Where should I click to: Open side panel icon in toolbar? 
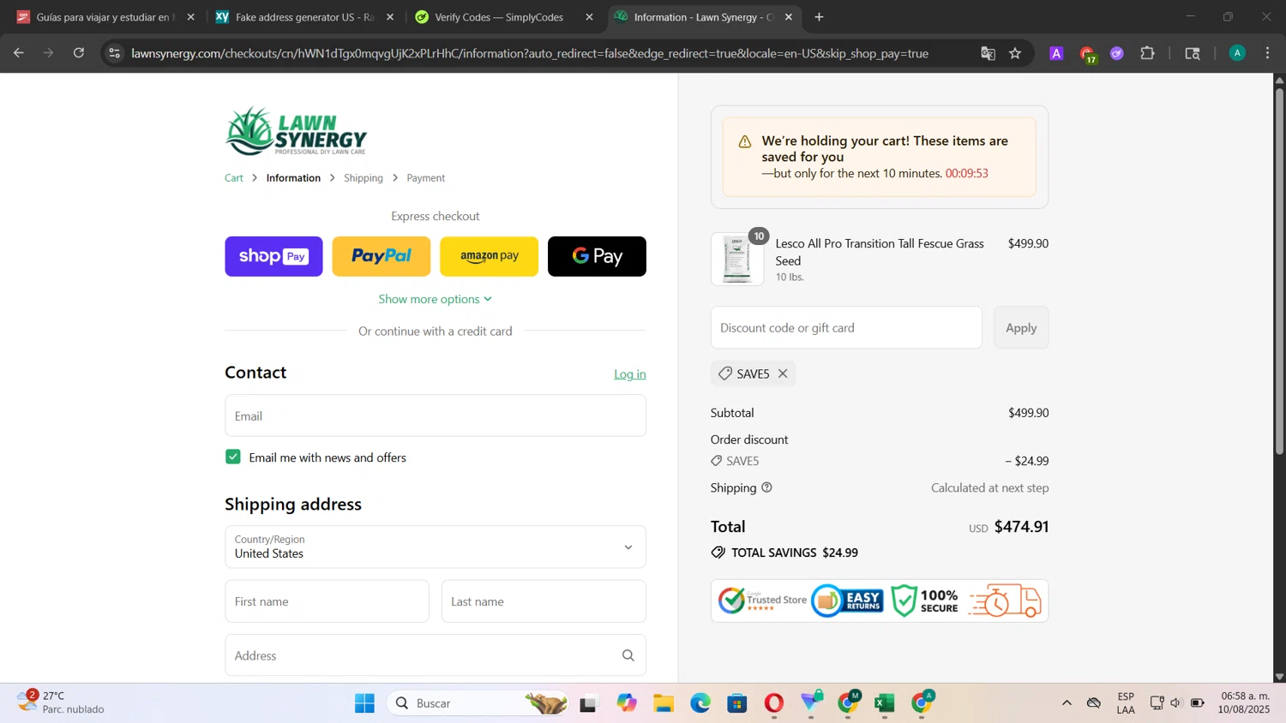coord(1193,53)
